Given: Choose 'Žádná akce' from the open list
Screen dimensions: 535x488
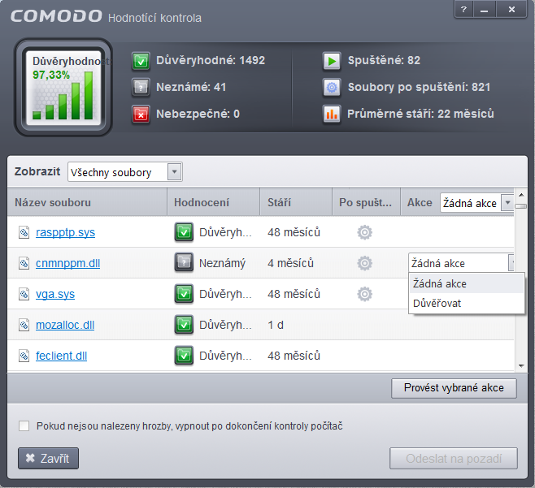Looking at the screenshot, I should [440, 284].
